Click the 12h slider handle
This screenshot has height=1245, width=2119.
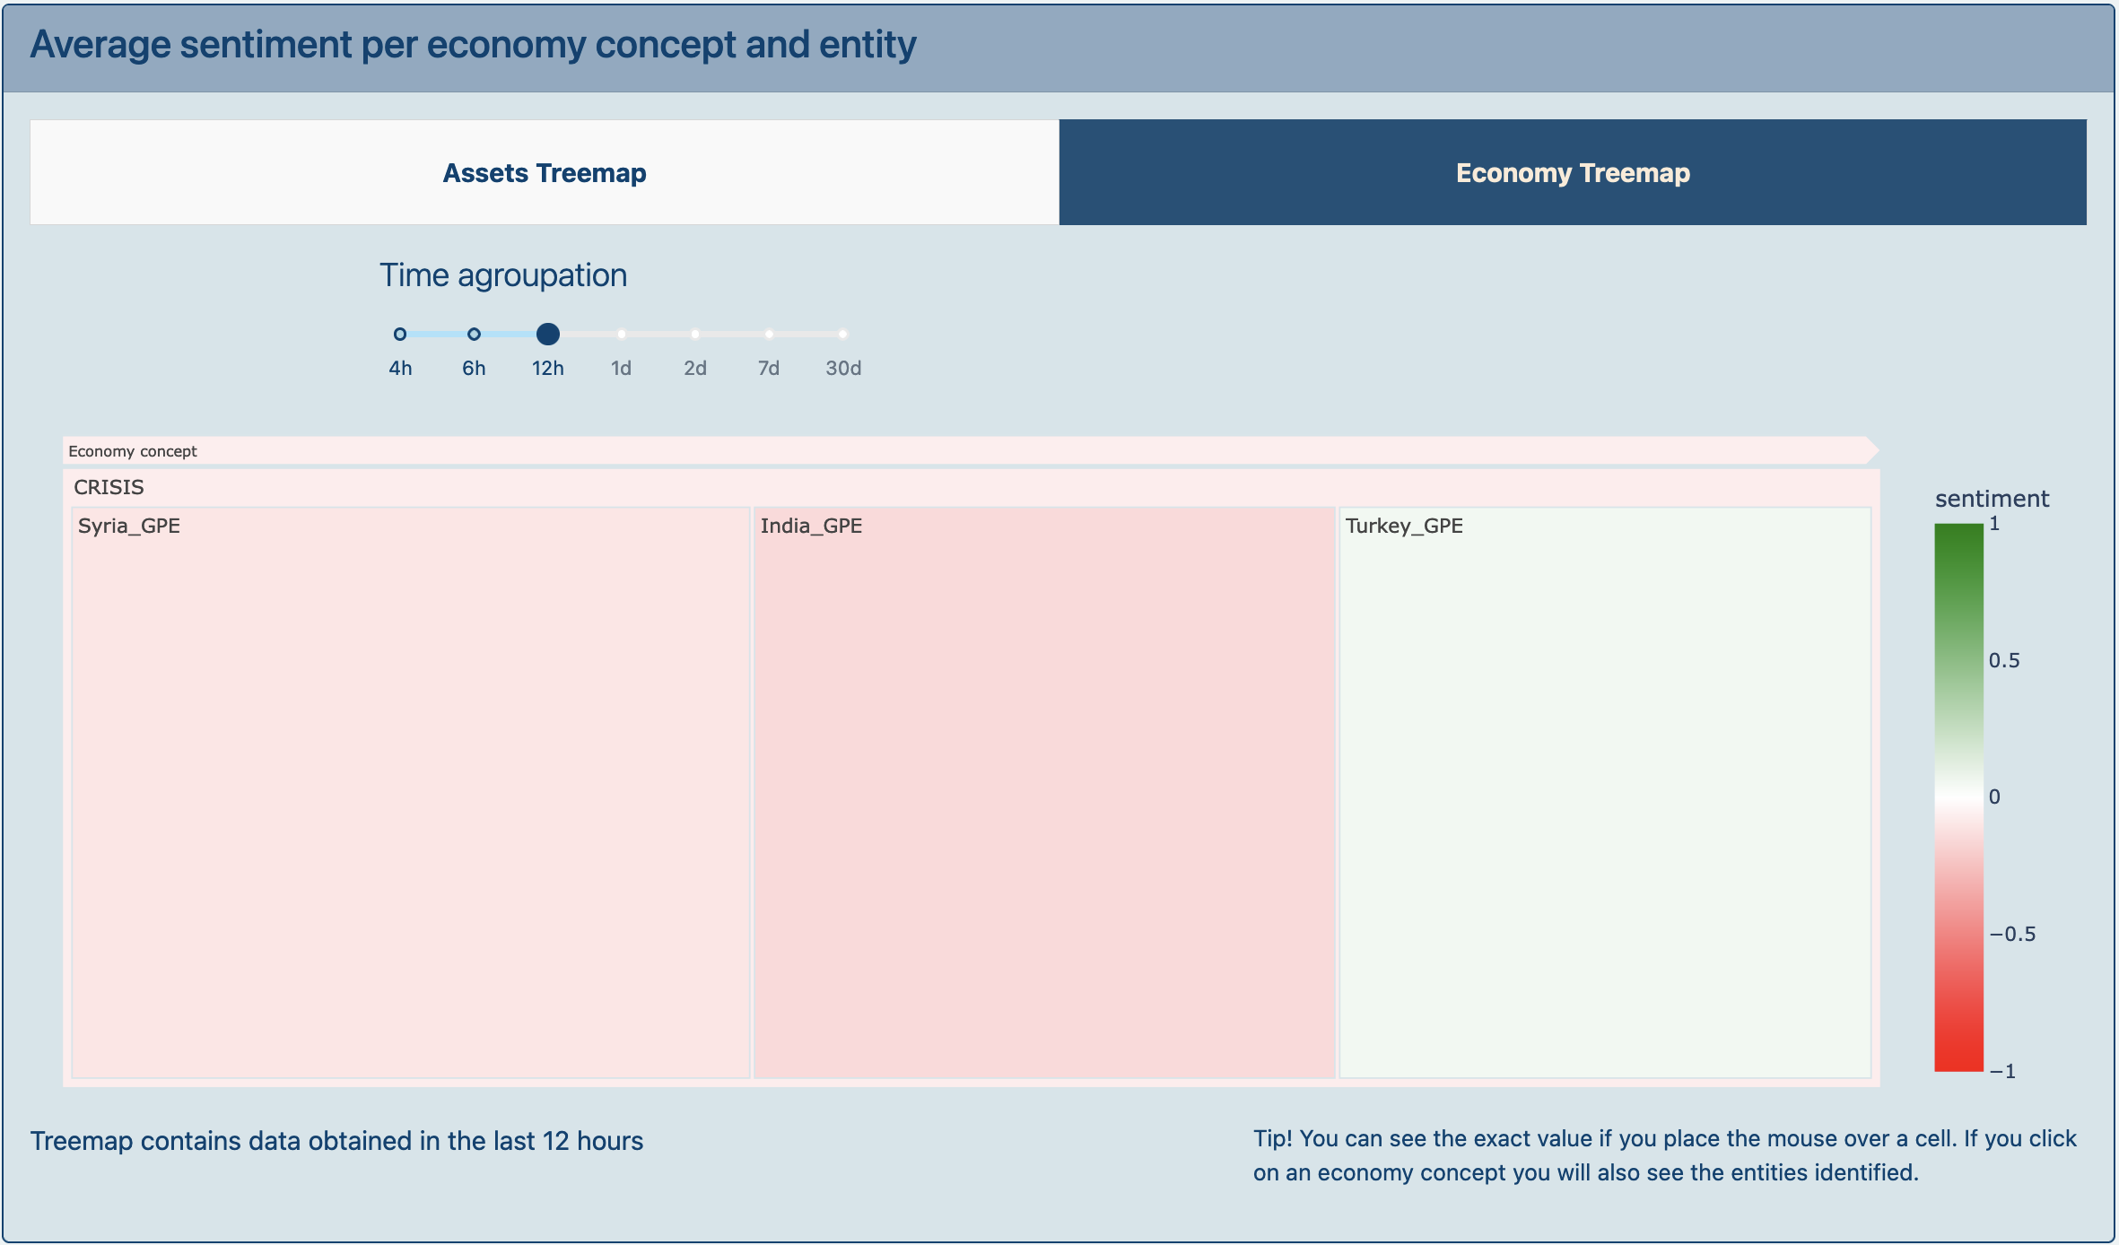pos(548,335)
